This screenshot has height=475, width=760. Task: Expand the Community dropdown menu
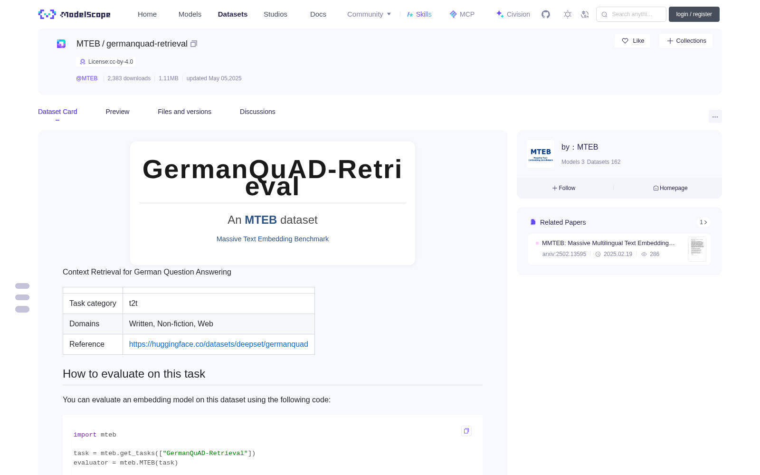coord(369,14)
